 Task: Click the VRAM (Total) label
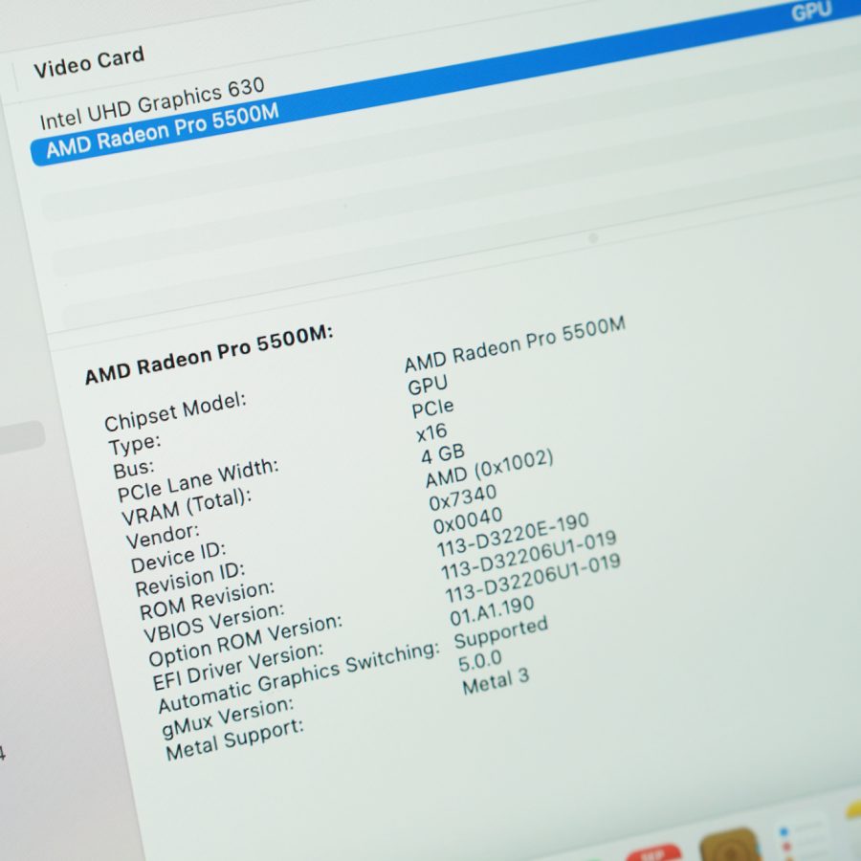(187, 507)
